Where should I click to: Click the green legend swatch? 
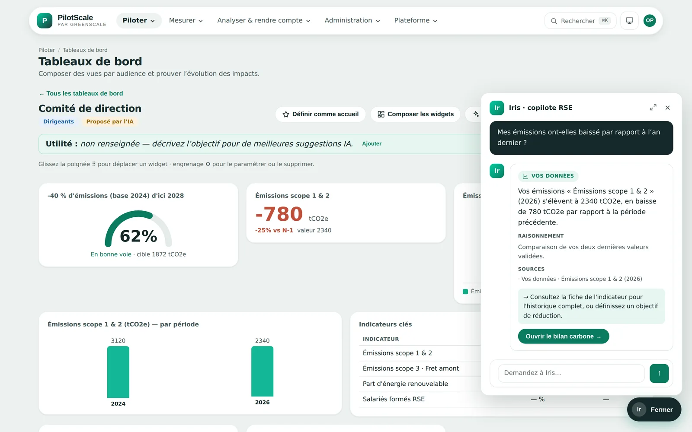click(x=465, y=292)
